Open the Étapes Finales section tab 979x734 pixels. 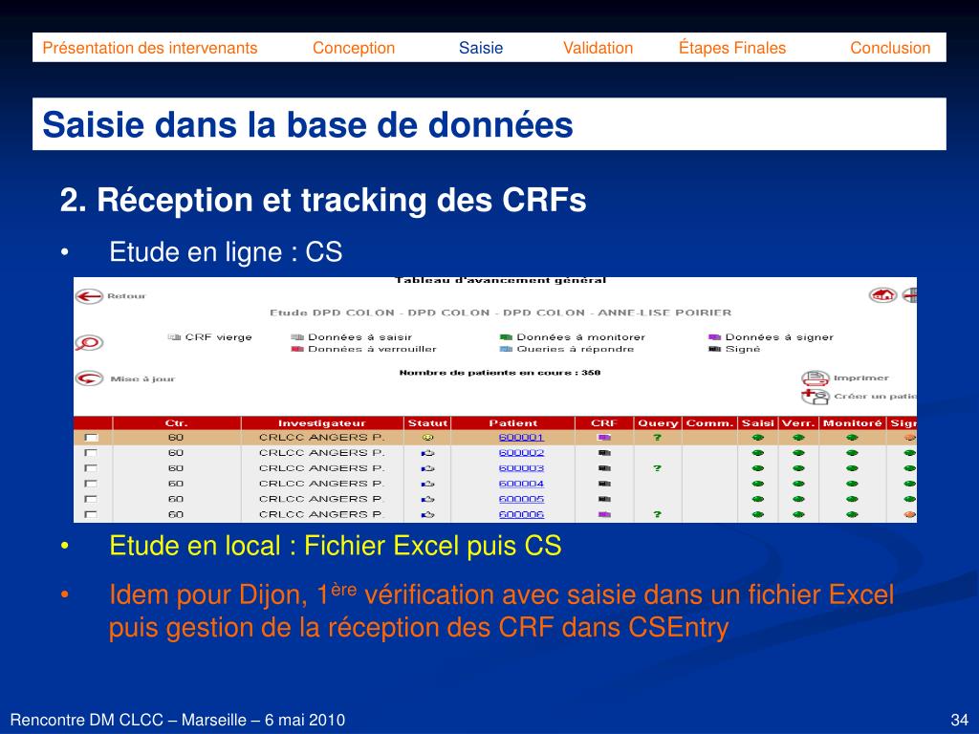click(732, 48)
